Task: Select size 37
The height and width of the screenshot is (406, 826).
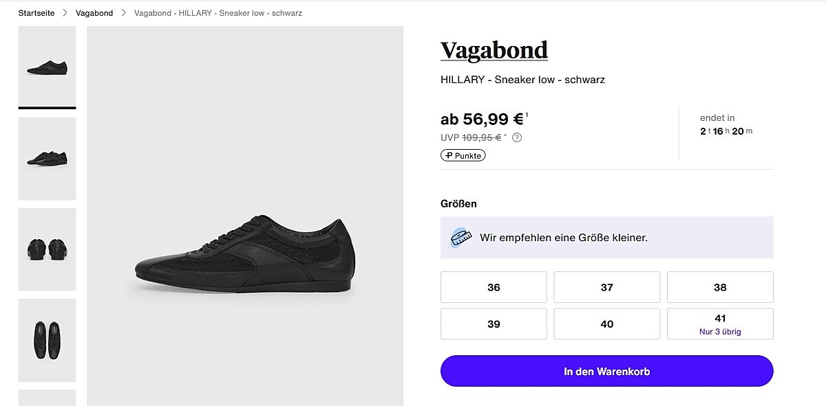Action: pos(606,287)
